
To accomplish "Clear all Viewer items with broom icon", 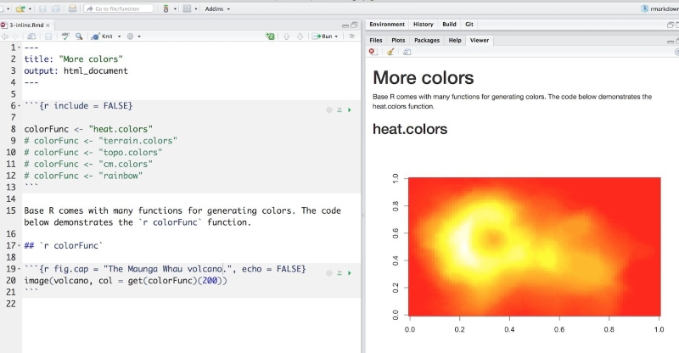I will tap(390, 52).
